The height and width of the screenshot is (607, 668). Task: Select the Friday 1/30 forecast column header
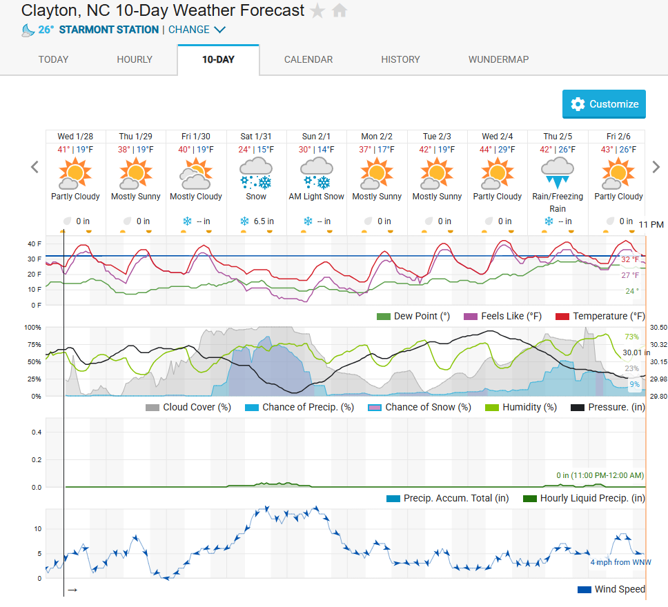(196, 137)
